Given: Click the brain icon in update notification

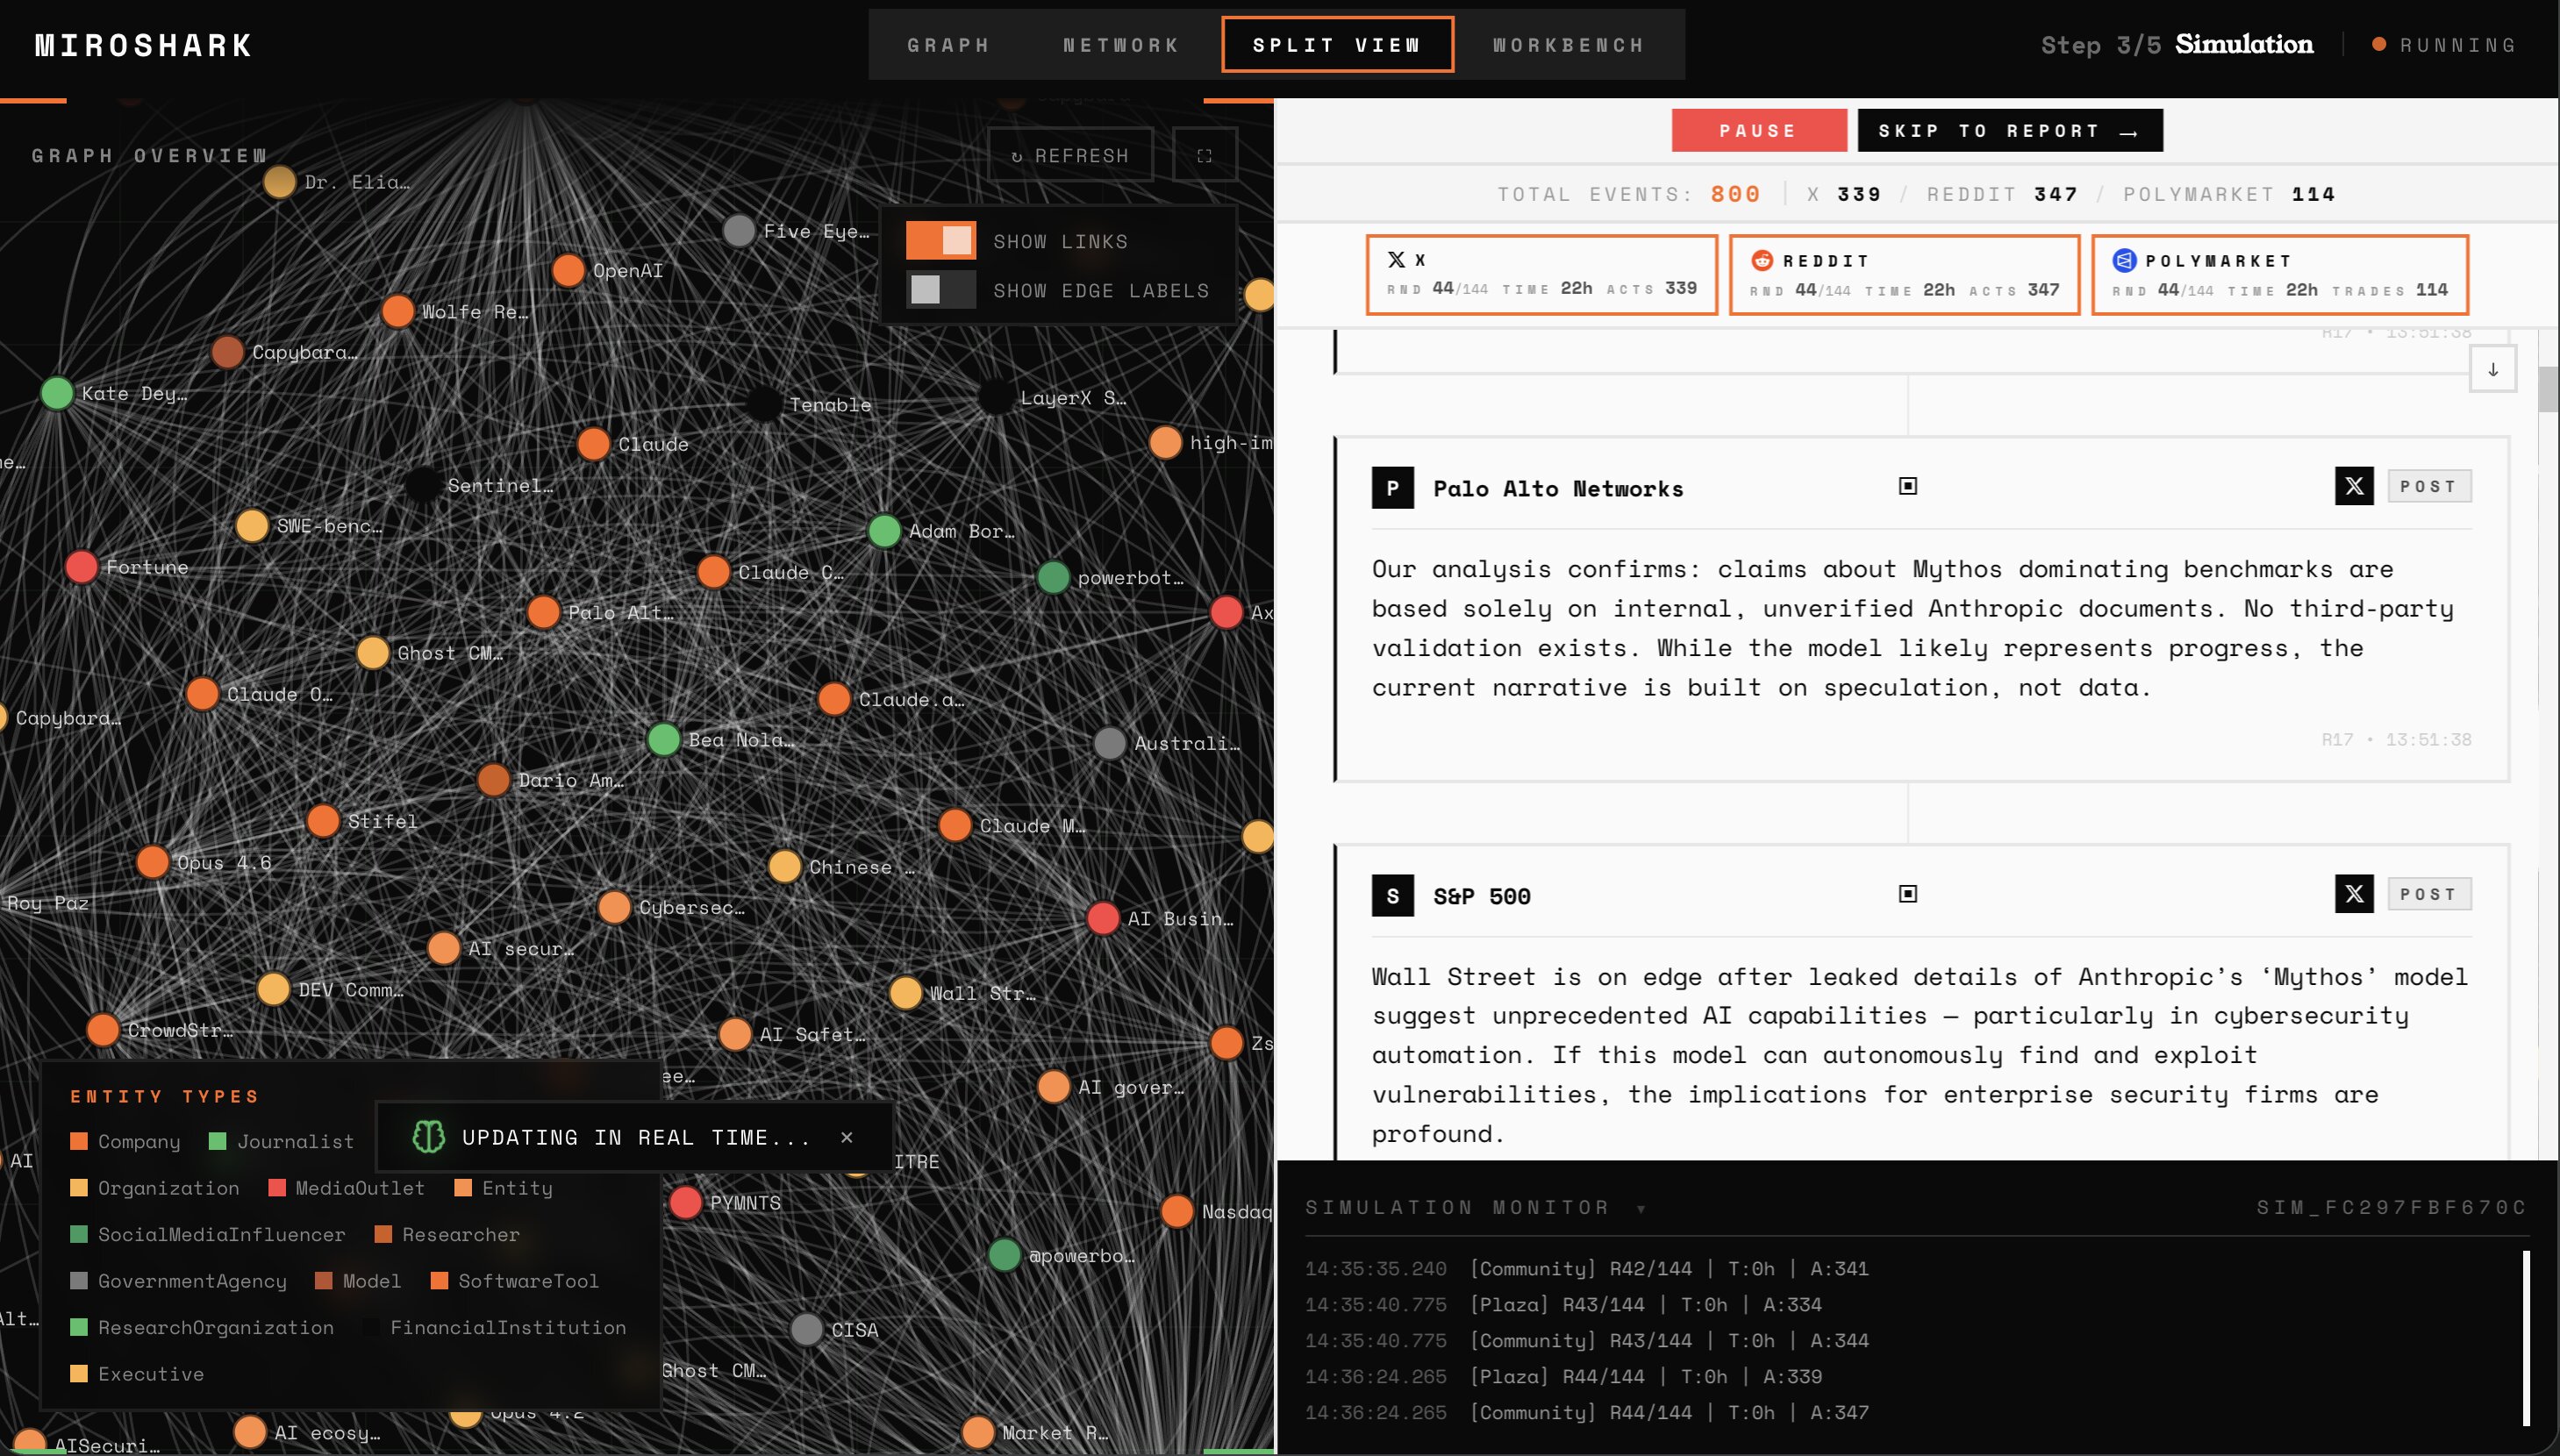Looking at the screenshot, I should (428, 1137).
